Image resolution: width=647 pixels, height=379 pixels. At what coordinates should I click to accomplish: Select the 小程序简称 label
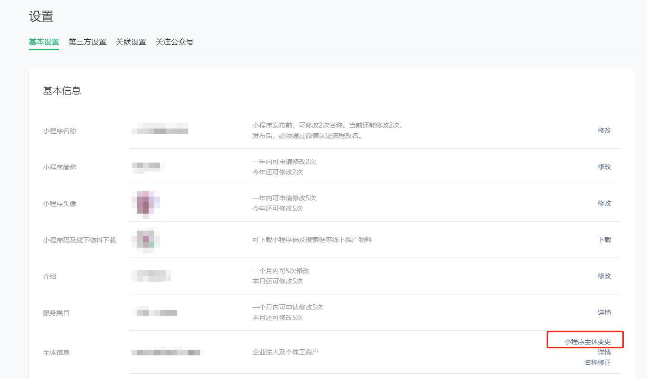(x=60, y=167)
